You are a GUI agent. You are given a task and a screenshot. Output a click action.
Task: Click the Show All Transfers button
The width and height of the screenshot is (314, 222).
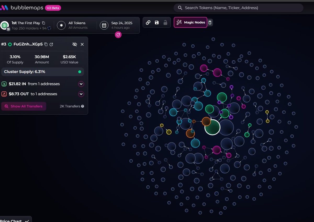click(24, 106)
